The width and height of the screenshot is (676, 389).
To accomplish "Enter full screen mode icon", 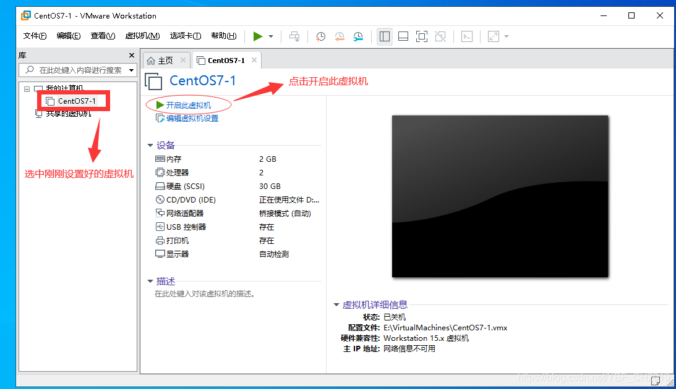I will pyautogui.click(x=422, y=36).
